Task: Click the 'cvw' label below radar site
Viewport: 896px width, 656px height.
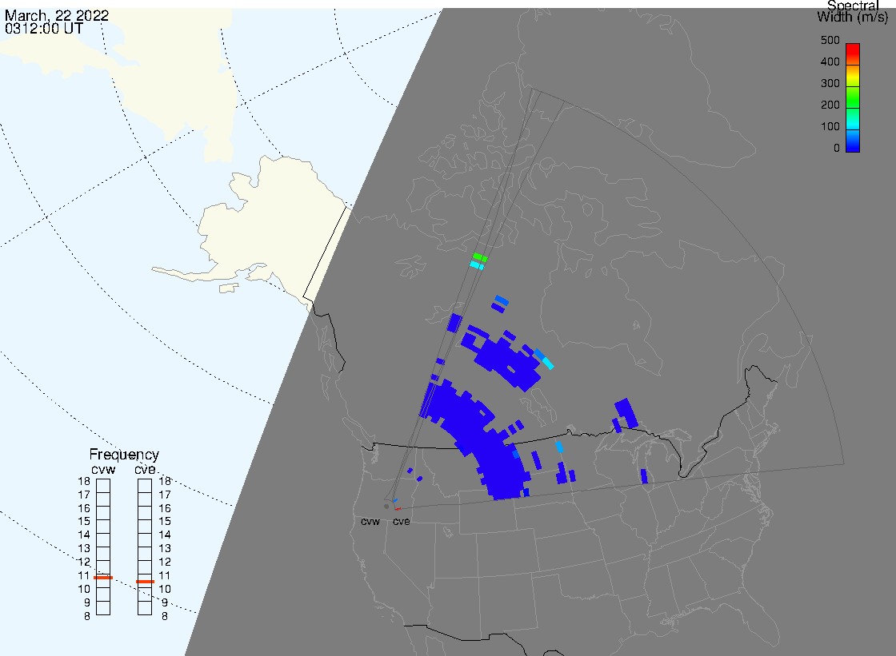Action: pyautogui.click(x=370, y=521)
